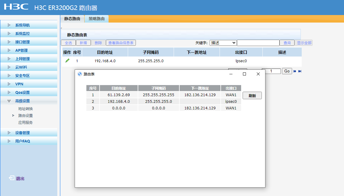
Task: Collapse the 高级设置 menu
Action: (29, 101)
